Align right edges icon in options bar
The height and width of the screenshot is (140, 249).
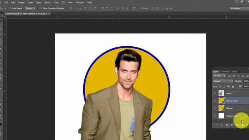tap(95, 8)
